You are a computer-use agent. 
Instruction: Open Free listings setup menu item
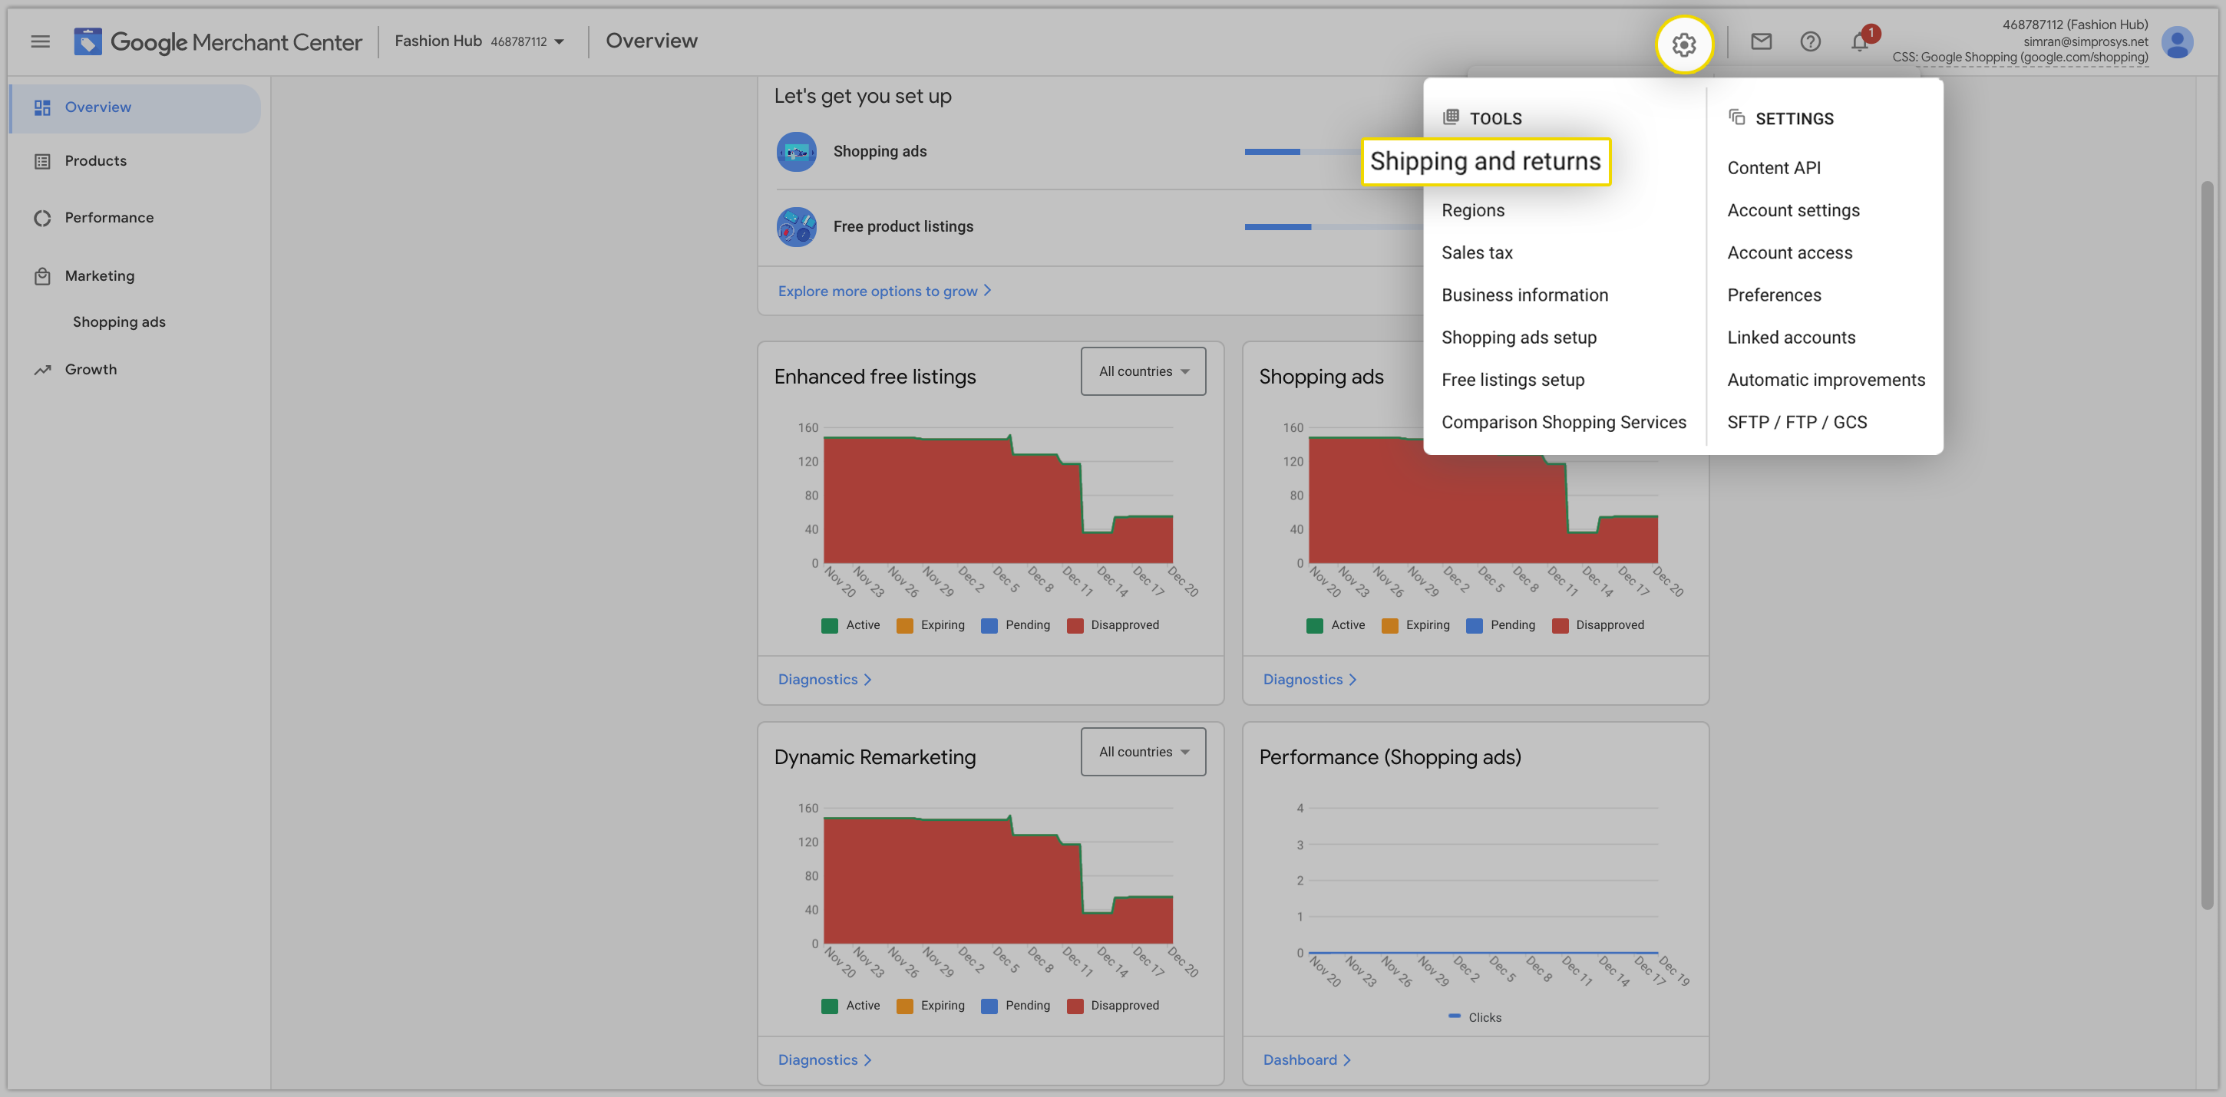(1512, 379)
